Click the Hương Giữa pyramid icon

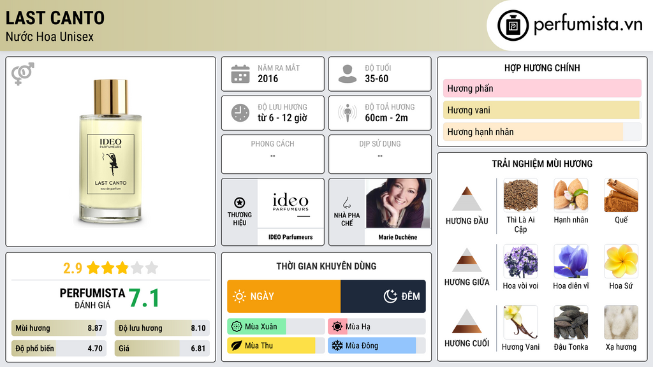coord(467,260)
